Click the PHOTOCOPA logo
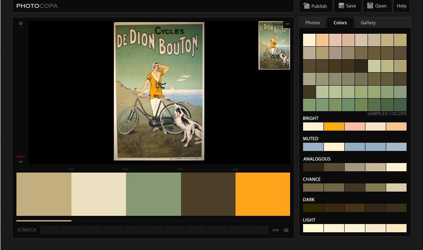The height and width of the screenshot is (250, 423). (37, 6)
